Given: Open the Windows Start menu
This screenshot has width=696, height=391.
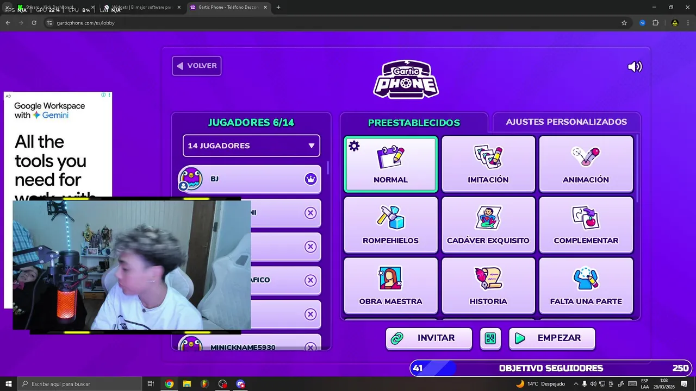Looking at the screenshot, I should coord(8,384).
